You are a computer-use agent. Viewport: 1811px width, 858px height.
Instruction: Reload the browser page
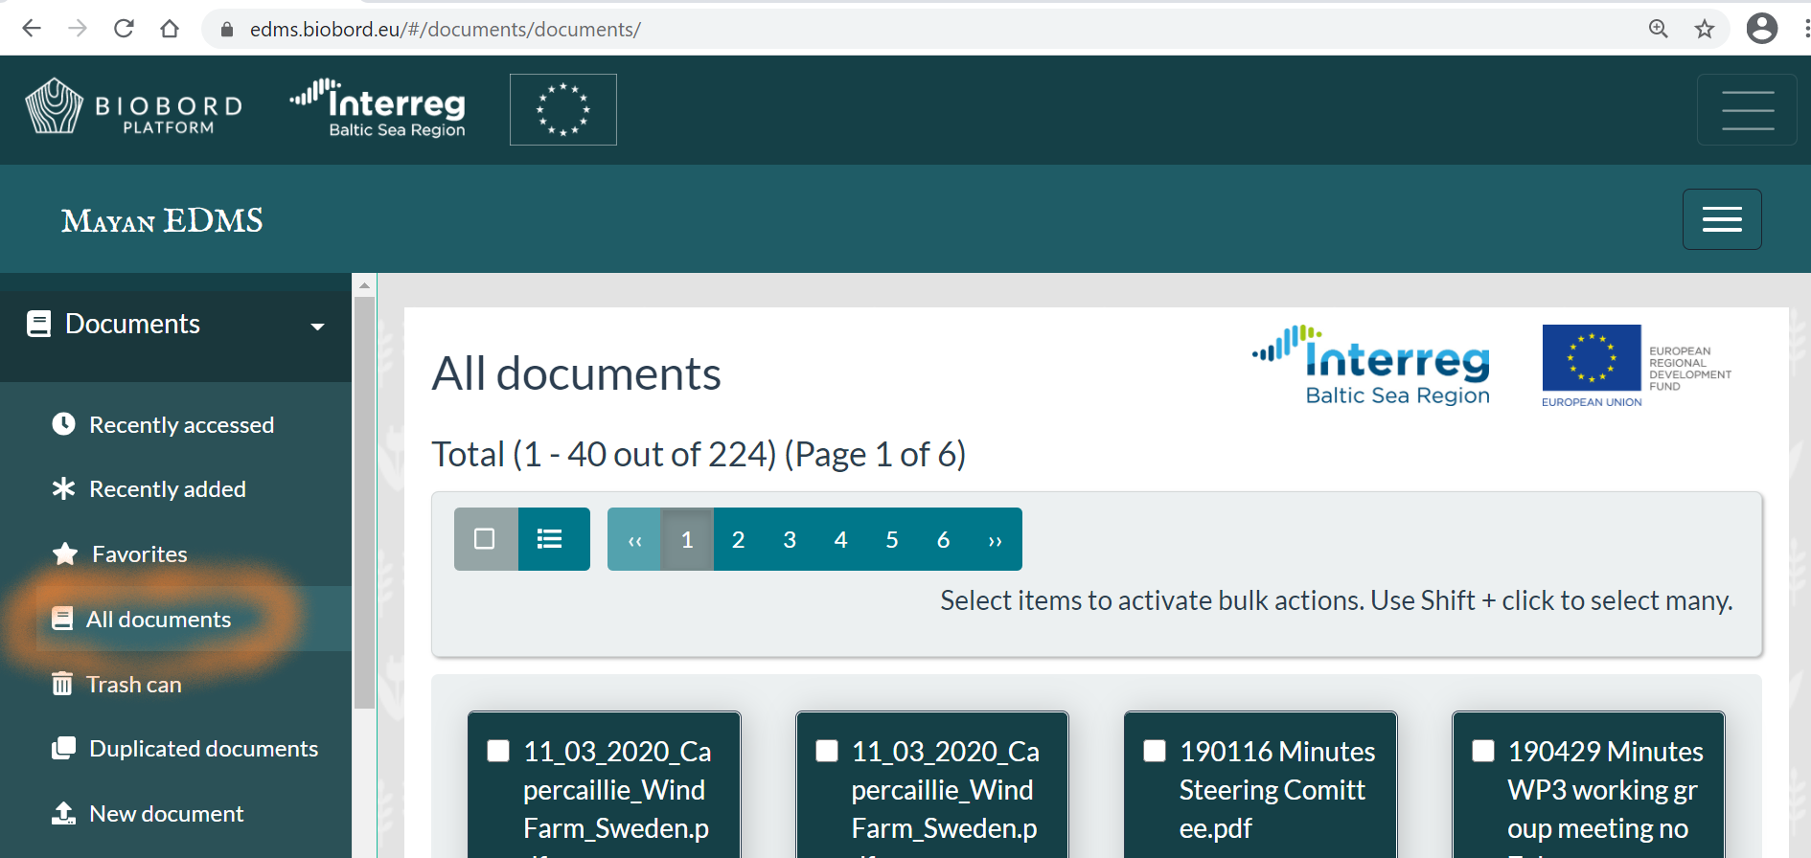click(124, 29)
